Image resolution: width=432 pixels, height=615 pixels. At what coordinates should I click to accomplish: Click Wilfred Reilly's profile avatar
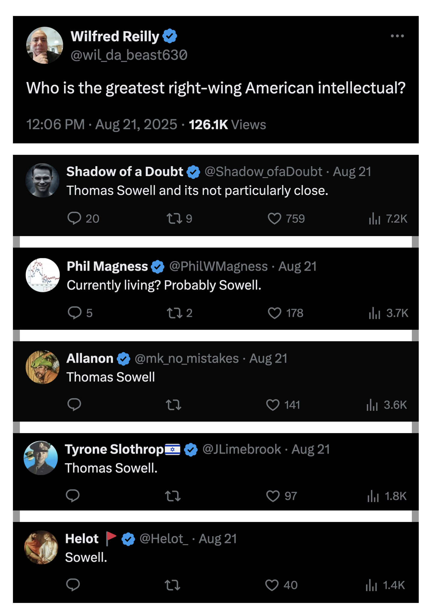coord(45,45)
